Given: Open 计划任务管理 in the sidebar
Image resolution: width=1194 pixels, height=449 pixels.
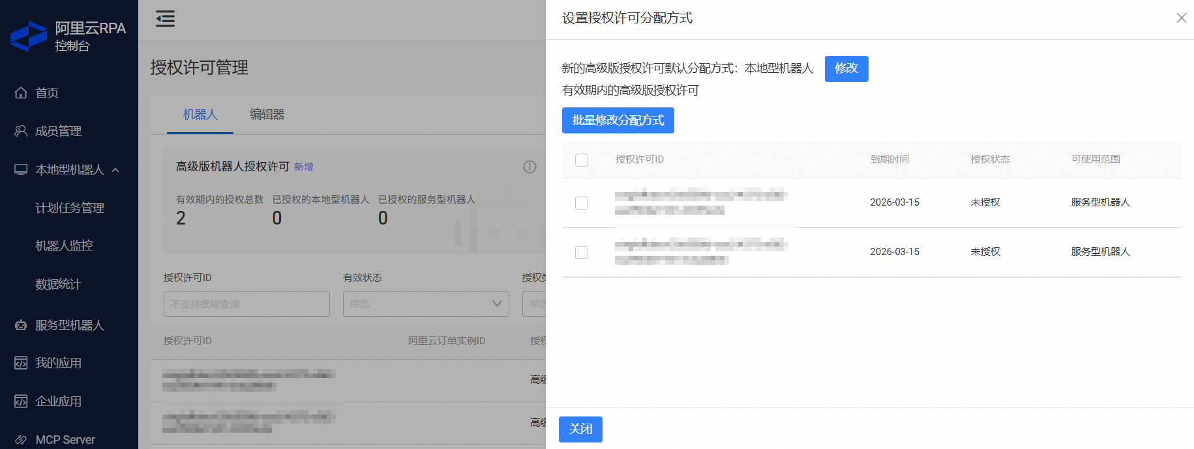Looking at the screenshot, I should tap(69, 208).
